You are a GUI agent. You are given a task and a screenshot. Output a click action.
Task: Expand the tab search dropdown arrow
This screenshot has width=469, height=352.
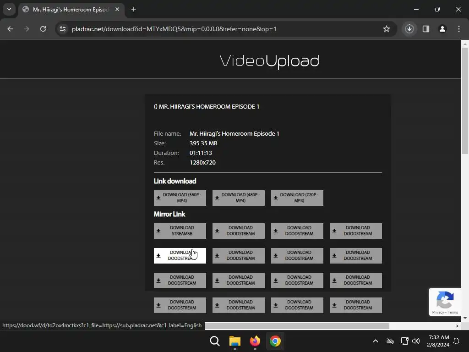[x=9, y=9]
